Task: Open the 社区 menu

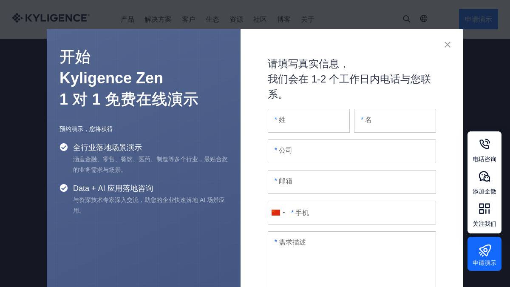Action: [260, 19]
